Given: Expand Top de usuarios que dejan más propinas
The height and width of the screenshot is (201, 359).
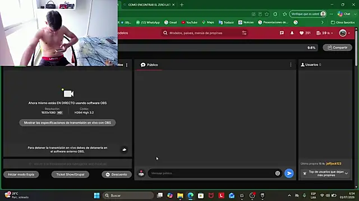Looking at the screenshot, I should (x=325, y=174).
